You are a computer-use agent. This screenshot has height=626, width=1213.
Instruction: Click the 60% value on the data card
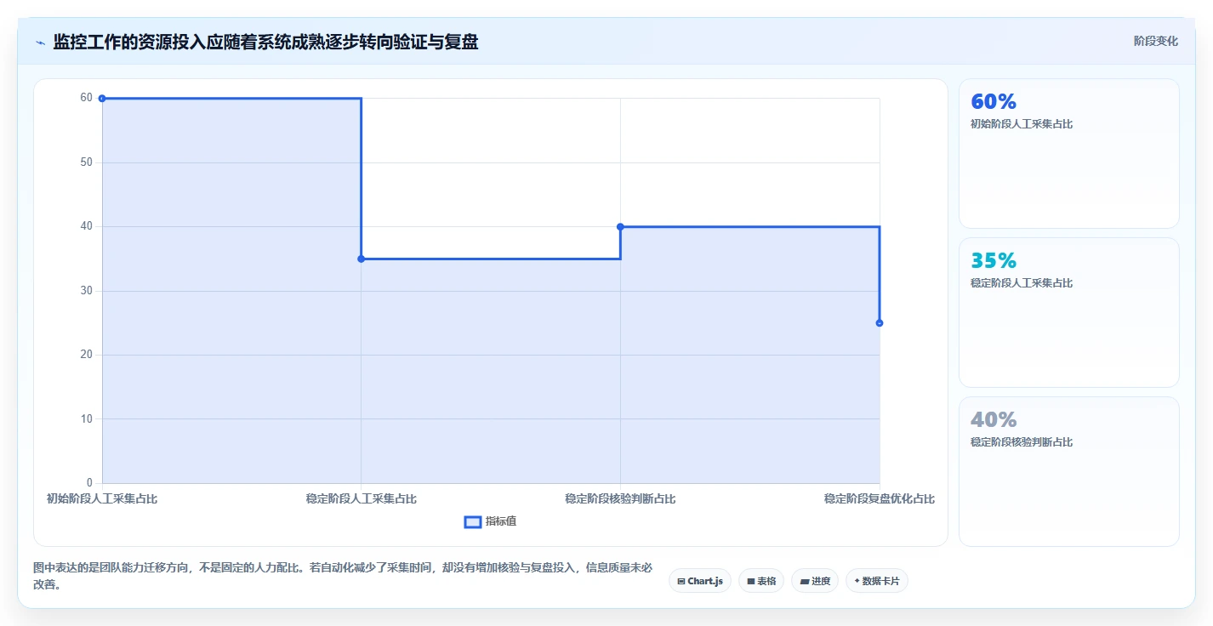click(994, 101)
